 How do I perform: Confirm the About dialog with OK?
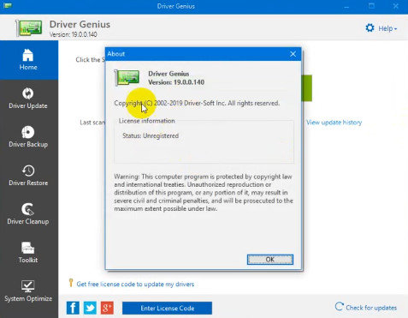[270, 260]
